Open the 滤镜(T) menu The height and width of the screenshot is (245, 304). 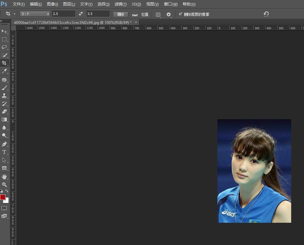coord(120,4)
